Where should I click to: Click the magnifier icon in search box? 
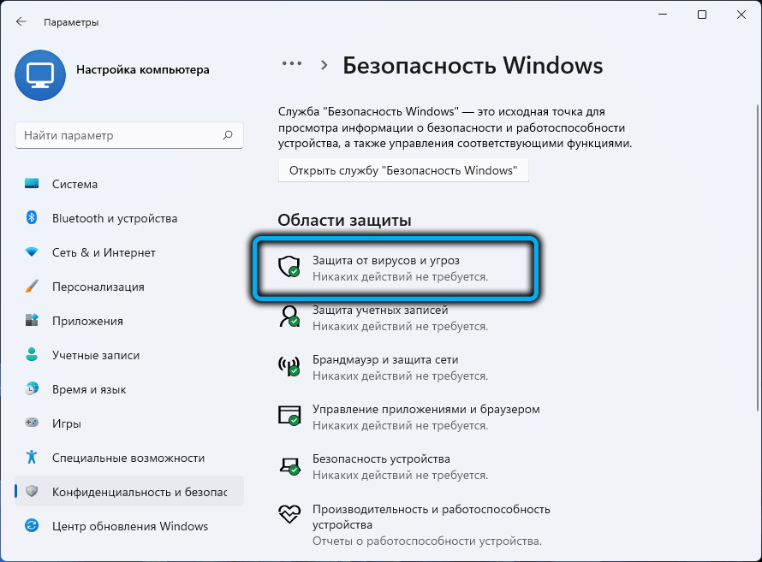pos(228,135)
